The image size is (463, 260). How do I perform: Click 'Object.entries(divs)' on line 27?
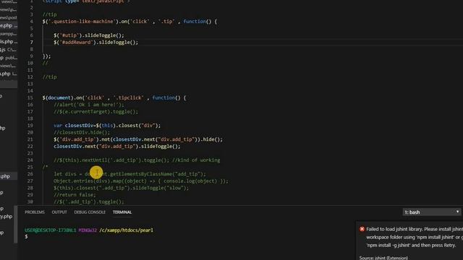tap(82, 181)
